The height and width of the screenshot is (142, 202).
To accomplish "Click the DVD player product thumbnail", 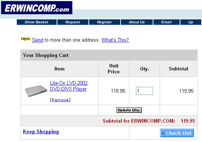I will (x=36, y=91).
